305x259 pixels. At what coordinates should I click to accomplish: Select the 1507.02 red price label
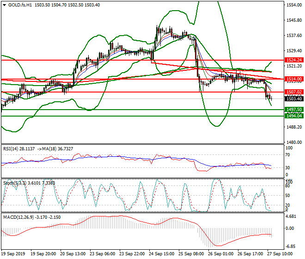coord(294,92)
